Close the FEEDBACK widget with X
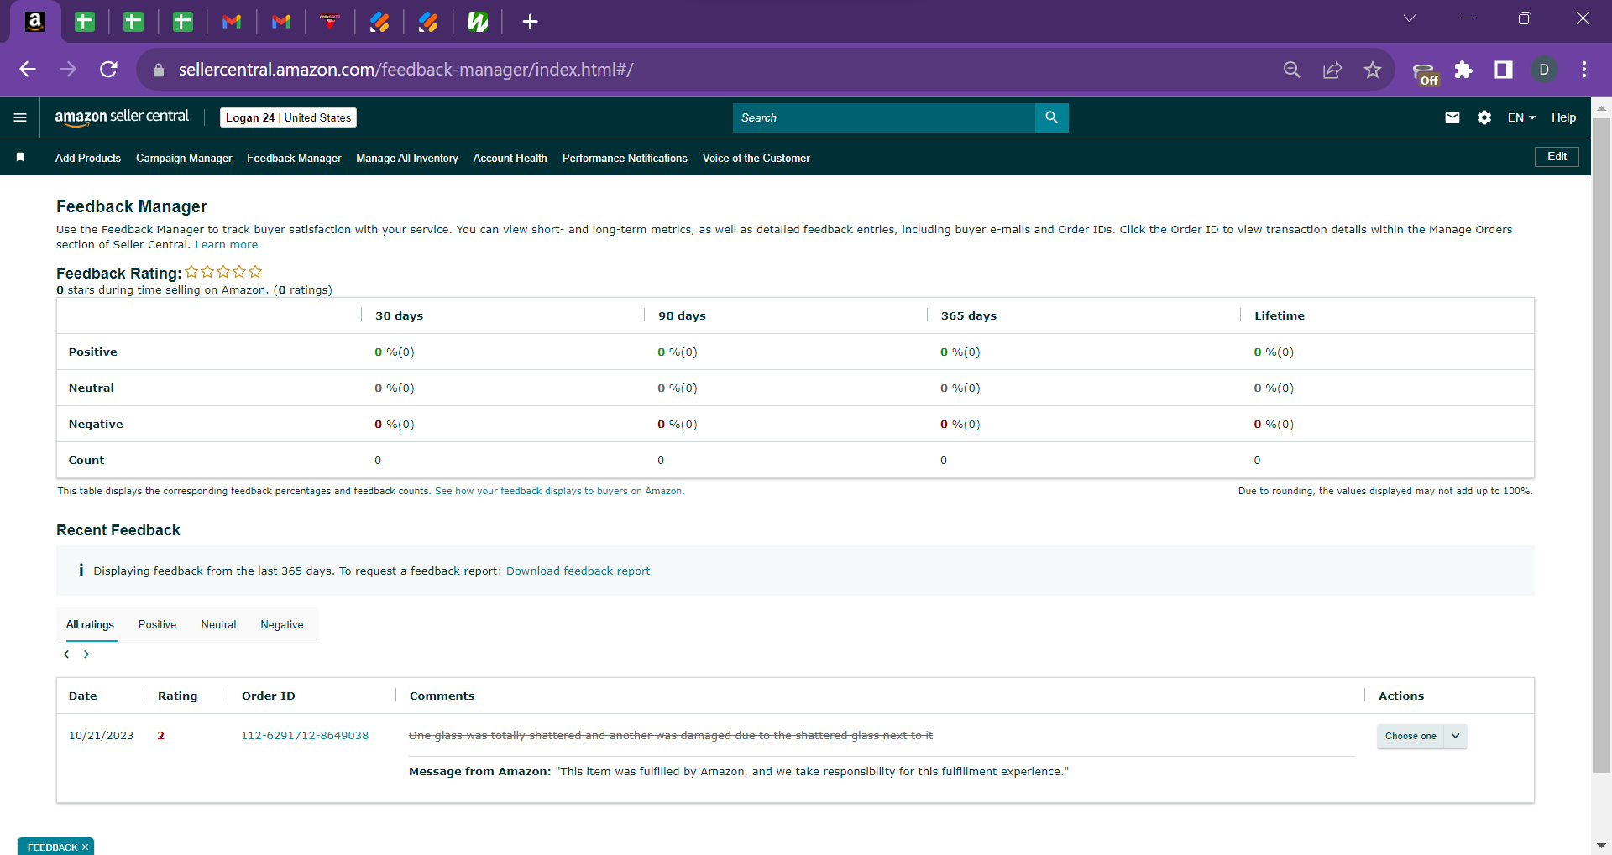 (85, 847)
